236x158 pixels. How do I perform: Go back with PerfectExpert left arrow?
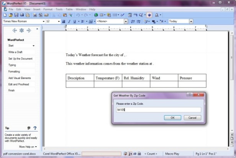(x=15, y=30)
